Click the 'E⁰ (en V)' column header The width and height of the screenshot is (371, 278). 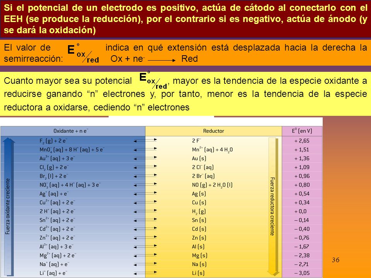tap(302, 131)
